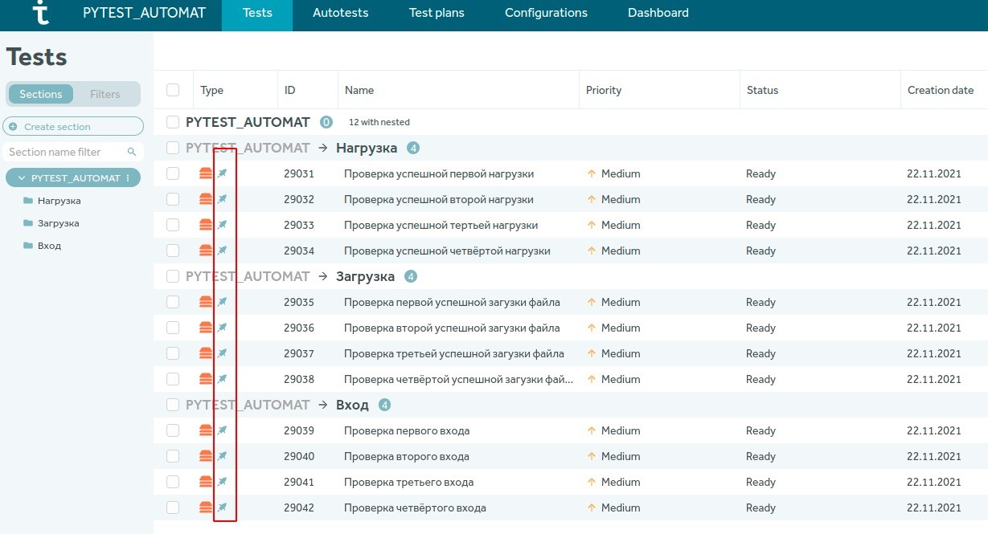Open the Test plans tab
The width and height of the screenshot is (988, 534).
pyautogui.click(x=437, y=13)
